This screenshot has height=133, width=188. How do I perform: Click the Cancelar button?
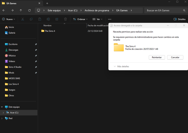[x=175, y=57]
